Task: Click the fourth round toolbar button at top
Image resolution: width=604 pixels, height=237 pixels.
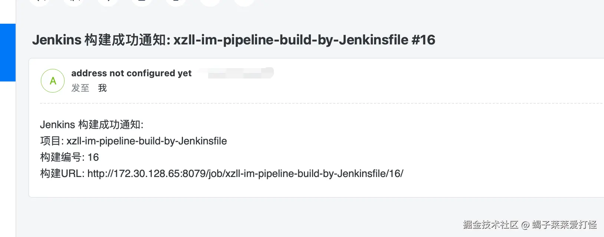Action: pos(142,1)
